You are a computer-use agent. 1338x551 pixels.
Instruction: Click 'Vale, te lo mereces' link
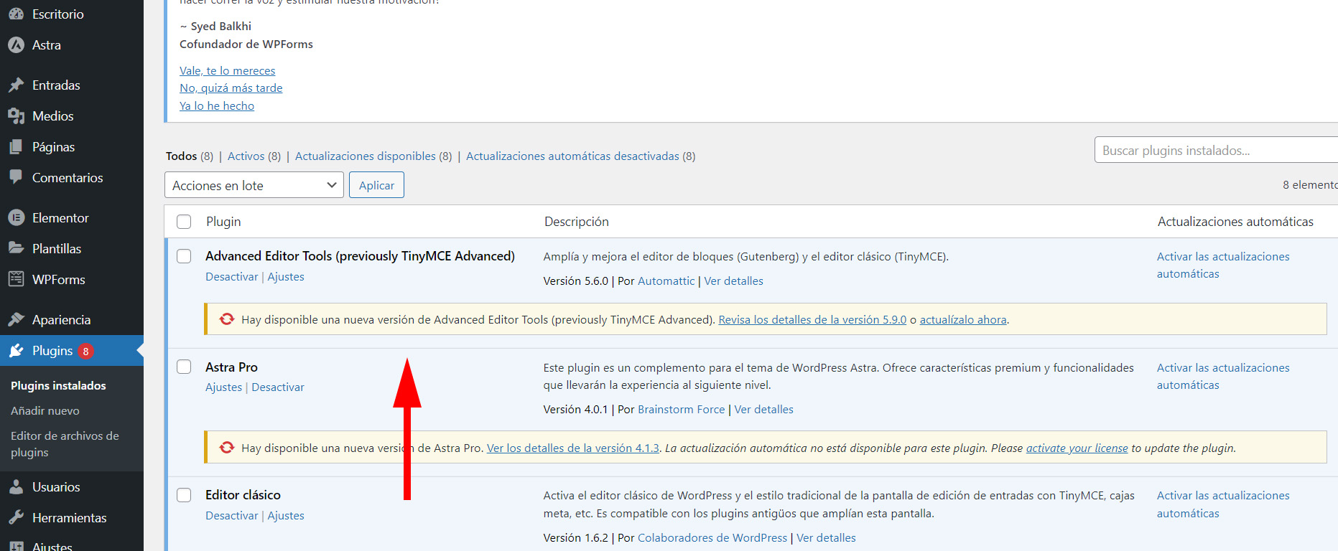pyautogui.click(x=227, y=70)
